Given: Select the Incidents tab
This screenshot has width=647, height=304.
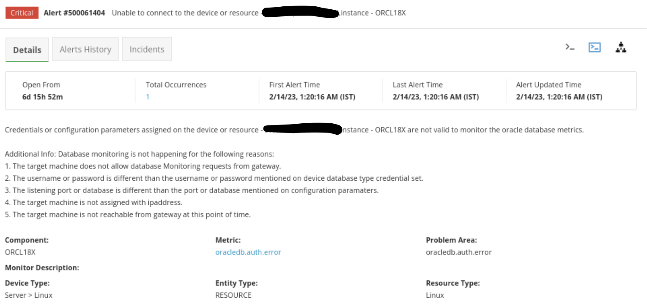Looking at the screenshot, I should click(147, 49).
